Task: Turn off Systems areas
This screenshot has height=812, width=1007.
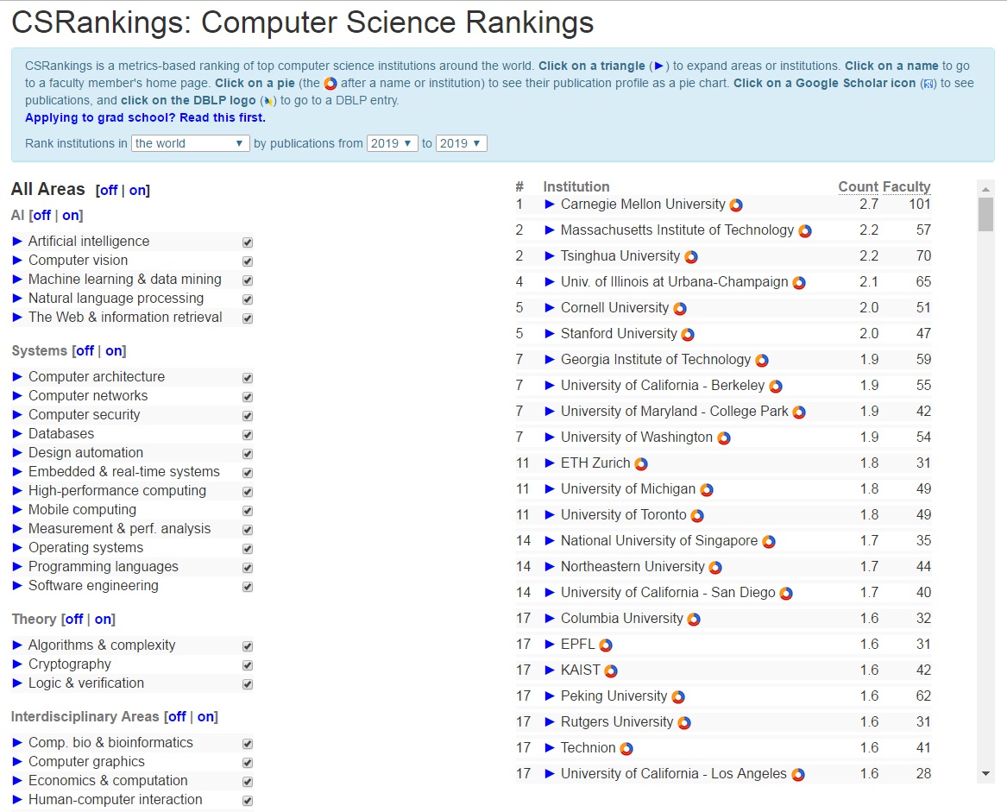Action: click(x=85, y=350)
